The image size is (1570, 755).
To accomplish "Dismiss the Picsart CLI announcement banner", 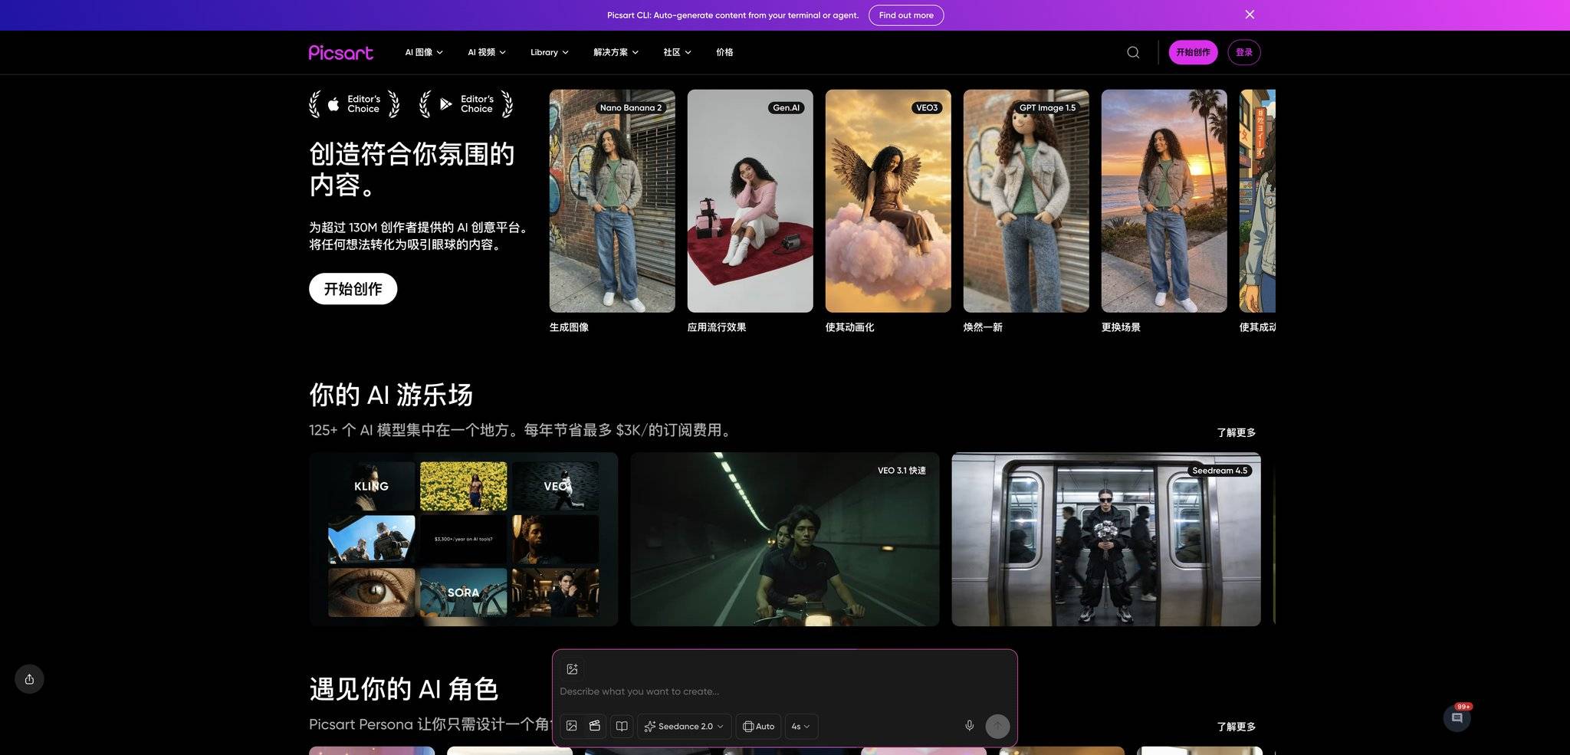I will coord(1250,15).
